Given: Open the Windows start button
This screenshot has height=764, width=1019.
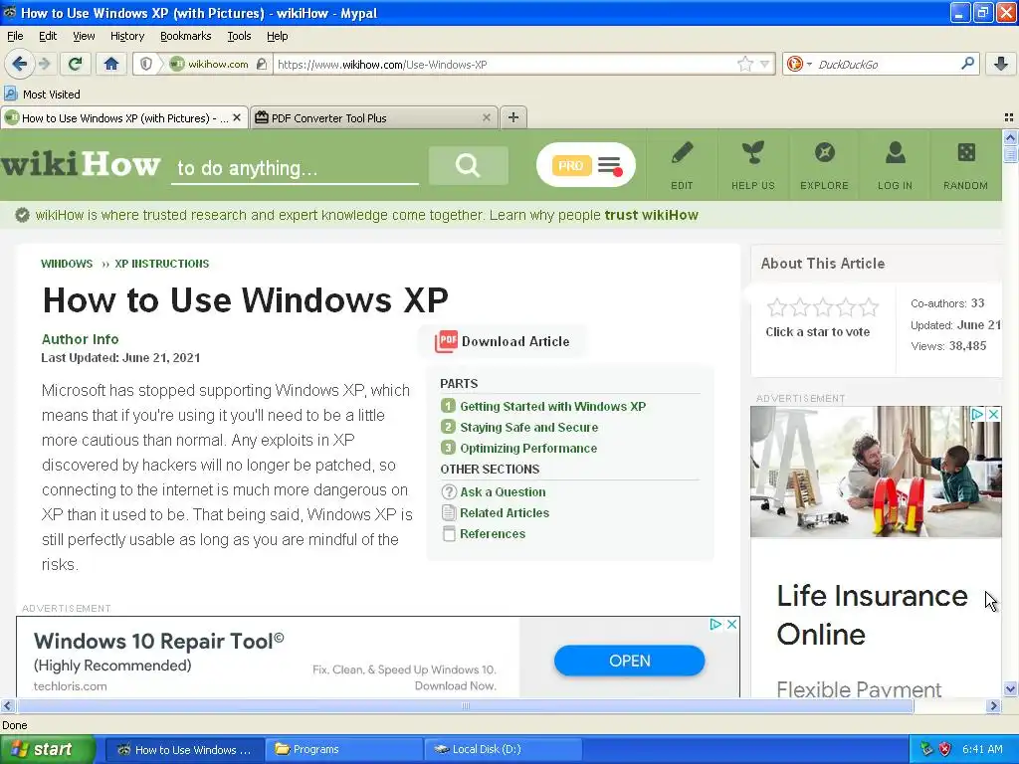Looking at the screenshot, I should coord(48,750).
